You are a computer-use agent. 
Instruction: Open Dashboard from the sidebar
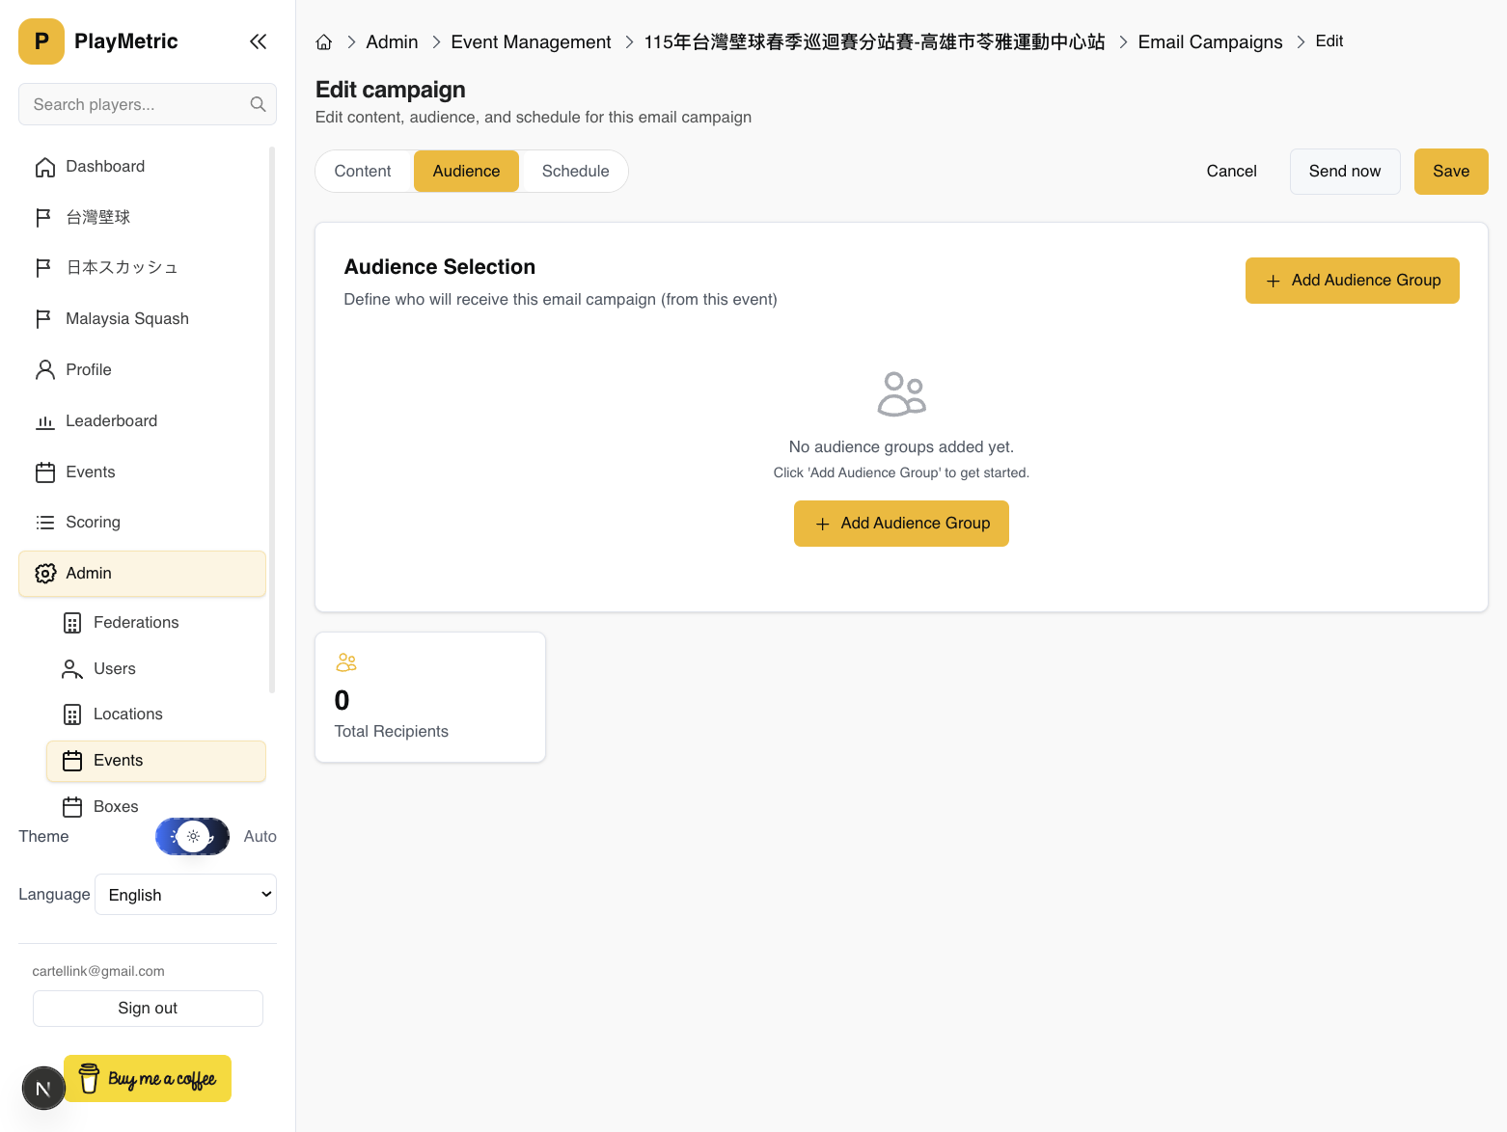[142, 167]
